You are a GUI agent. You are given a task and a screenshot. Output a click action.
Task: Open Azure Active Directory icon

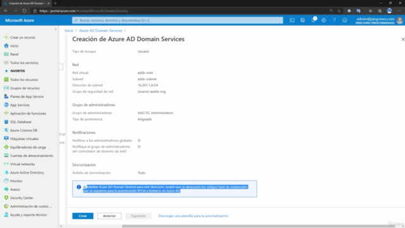click(x=6, y=172)
